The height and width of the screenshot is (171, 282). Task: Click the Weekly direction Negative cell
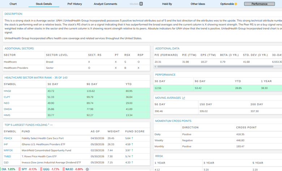[x=187, y=140]
